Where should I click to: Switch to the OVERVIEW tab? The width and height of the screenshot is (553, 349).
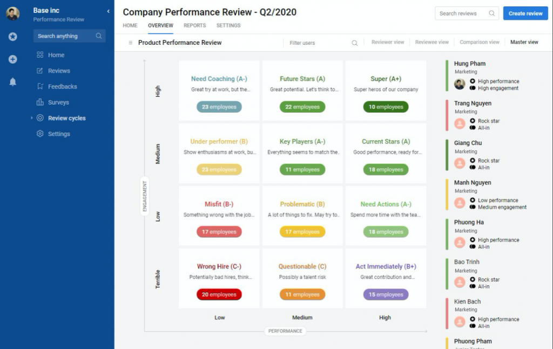point(160,25)
